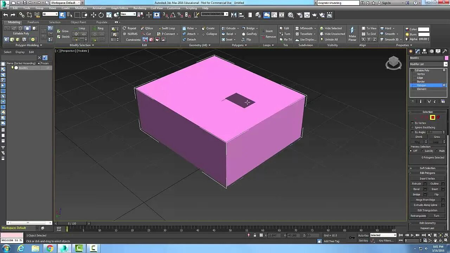
Task: Open the Rendering menu
Action: (x=140, y=8)
